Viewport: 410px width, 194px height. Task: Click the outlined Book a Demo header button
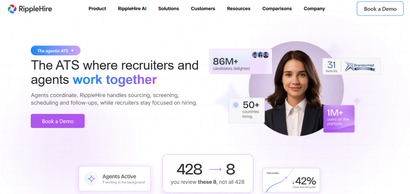[380, 9]
